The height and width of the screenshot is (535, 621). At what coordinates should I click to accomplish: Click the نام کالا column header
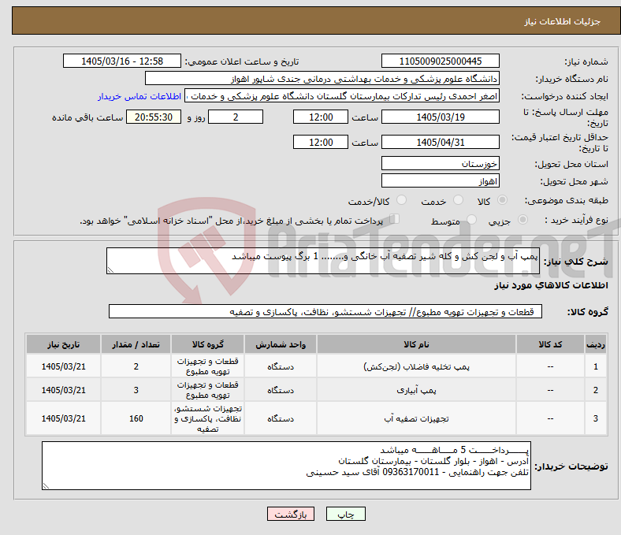click(x=416, y=344)
